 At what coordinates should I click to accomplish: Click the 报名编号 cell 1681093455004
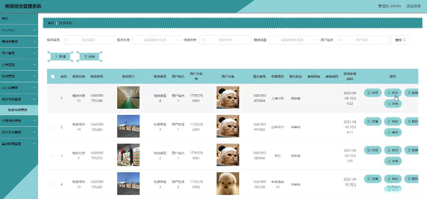tap(259, 98)
